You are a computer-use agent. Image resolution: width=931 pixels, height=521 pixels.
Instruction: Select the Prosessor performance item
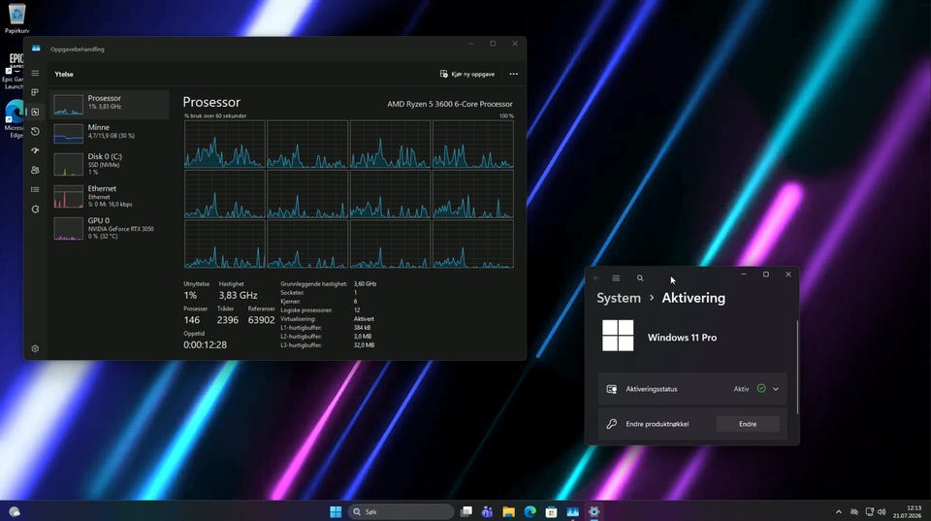110,105
